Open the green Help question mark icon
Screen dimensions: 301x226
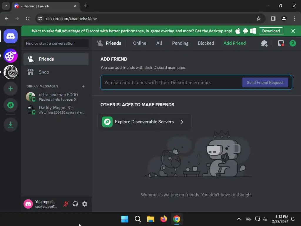coord(292,43)
